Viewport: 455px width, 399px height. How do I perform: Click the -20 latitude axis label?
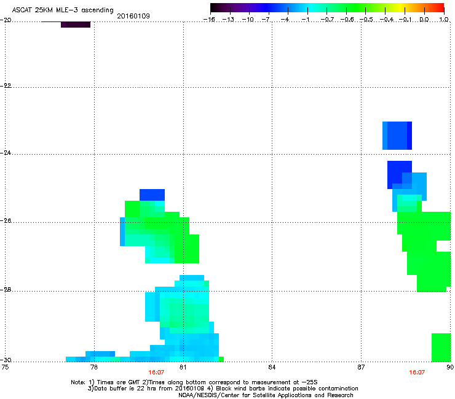pyautogui.click(x=6, y=20)
